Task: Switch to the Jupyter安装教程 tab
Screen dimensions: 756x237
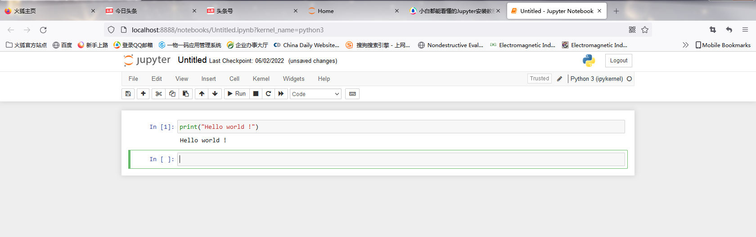Action: pos(454,11)
